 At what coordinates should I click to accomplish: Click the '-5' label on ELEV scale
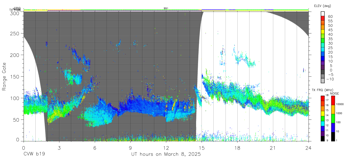(x=330, y=74)
